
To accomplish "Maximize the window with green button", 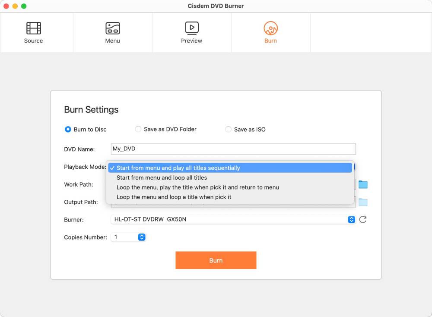I will [x=24, y=6].
